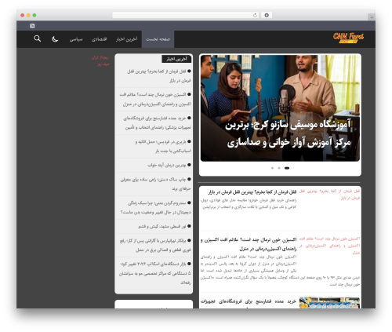Image resolution: width=392 pixels, height=332 pixels.
Task: Open thumbnail image of فشارسنج article
Action: click(x=329, y=303)
